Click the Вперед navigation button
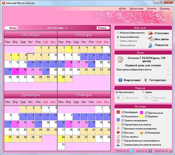Viewport: 175px width, 155px height. [x=103, y=28]
